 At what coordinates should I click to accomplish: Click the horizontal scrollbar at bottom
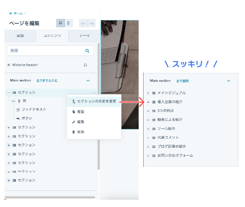point(50,197)
